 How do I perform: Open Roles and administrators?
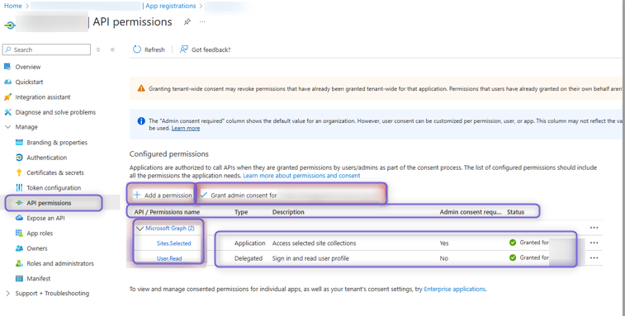[60, 264]
